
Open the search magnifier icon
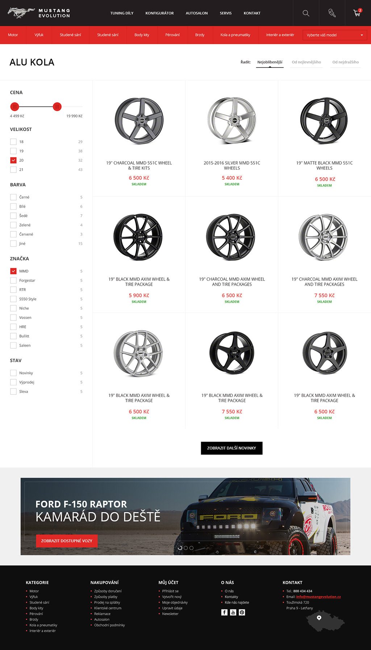tap(306, 13)
